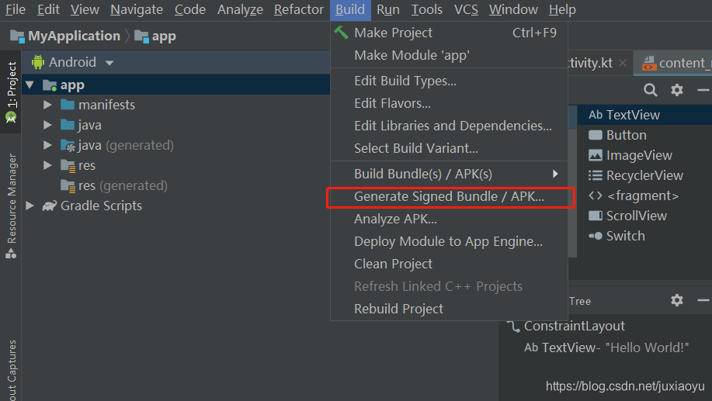Click the app module folder icon
Image resolution: width=712 pixels, height=401 pixels.
pyautogui.click(x=50, y=85)
